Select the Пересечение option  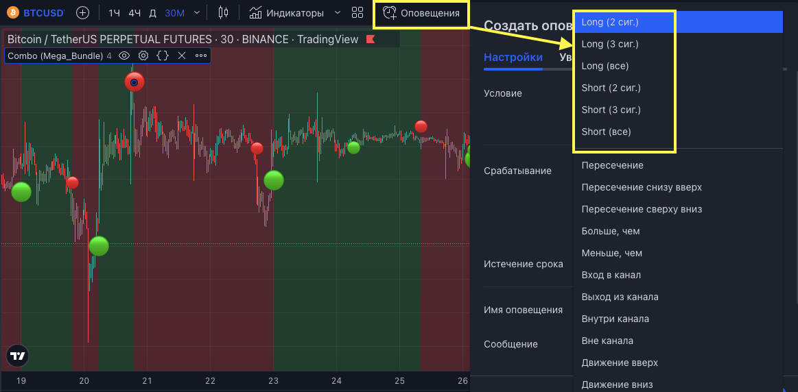678,165
